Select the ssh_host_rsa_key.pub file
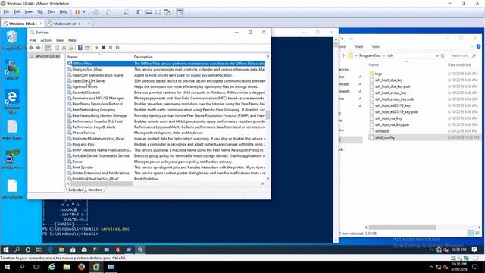The width and height of the screenshot is (485, 273). point(392,124)
